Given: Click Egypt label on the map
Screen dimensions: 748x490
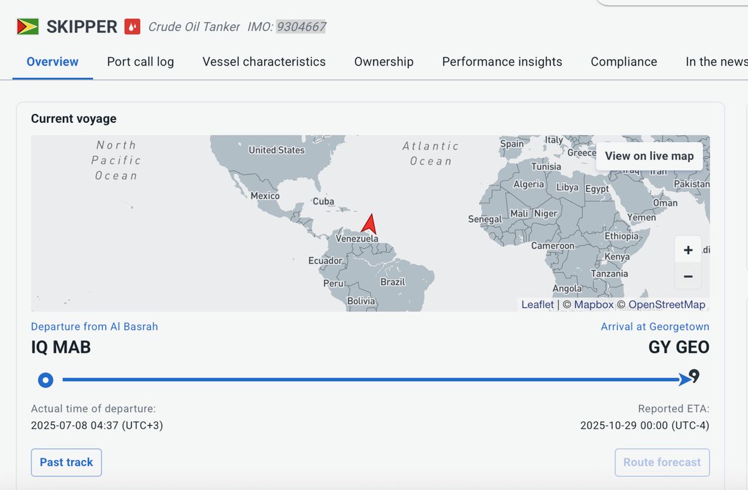Looking at the screenshot, I should (597, 189).
